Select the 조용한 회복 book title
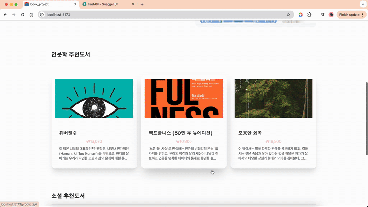The height and width of the screenshot is (207, 368). click(x=250, y=133)
